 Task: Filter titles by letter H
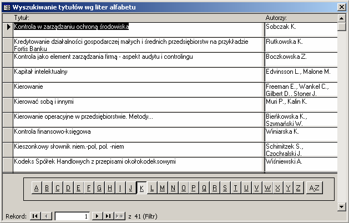coord(110,188)
